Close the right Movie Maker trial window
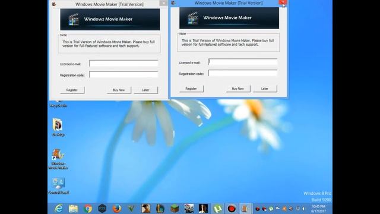The image size is (380, 214). pos(283,2)
